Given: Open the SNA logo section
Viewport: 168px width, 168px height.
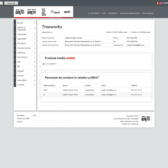Looking at the screenshot, I should pos(43,12).
